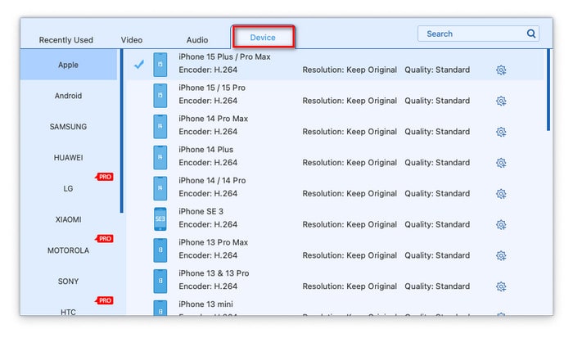The image size is (573, 338).
Task: Select Android in the brand list
Action: (69, 96)
